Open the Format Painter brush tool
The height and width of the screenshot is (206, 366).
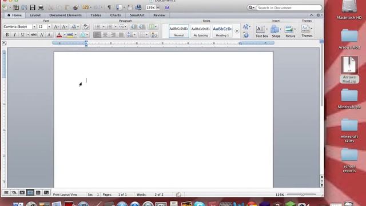pos(76,7)
